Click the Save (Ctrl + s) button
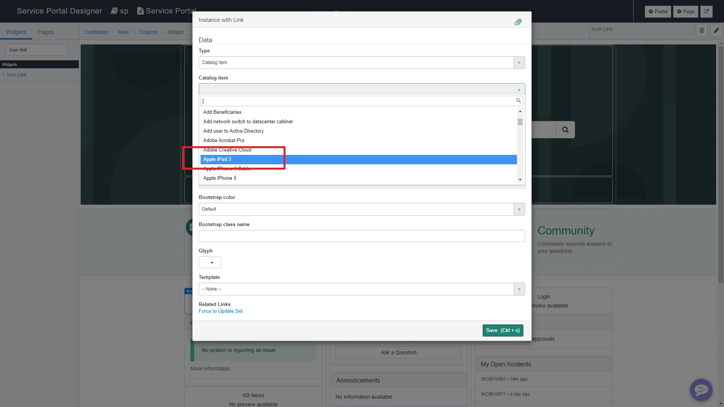 point(503,330)
